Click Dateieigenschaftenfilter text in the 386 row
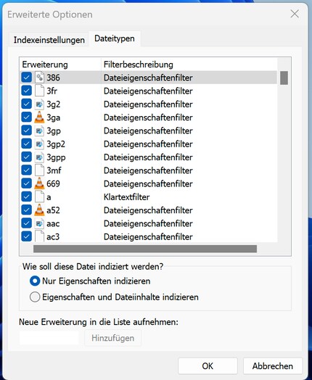The image size is (312, 380). pos(148,78)
